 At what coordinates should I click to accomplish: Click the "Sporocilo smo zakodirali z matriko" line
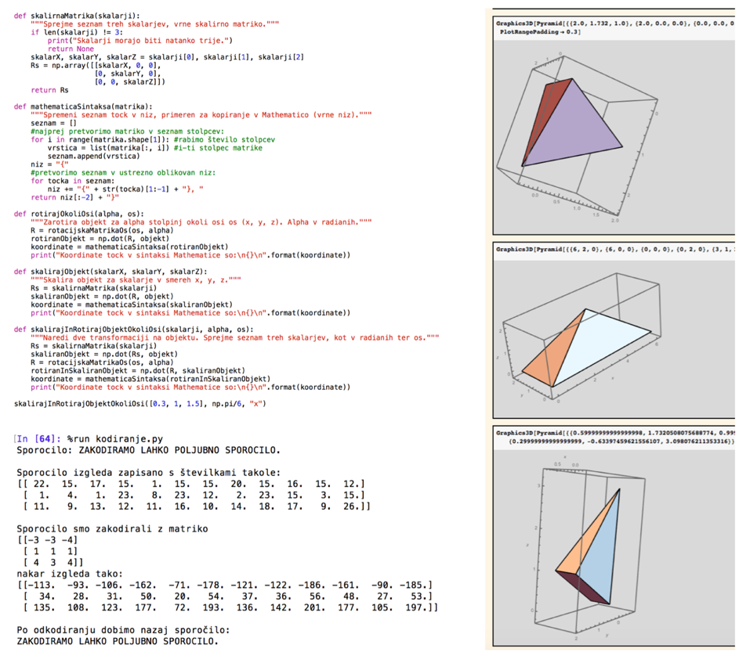(112, 528)
